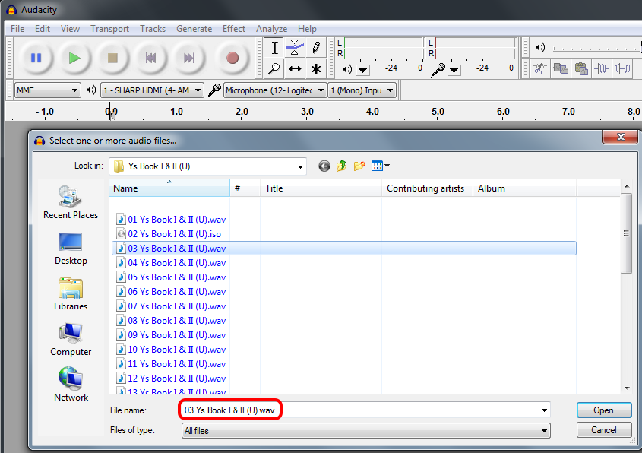Open the Generate menu
The image size is (642, 453).
point(194,29)
